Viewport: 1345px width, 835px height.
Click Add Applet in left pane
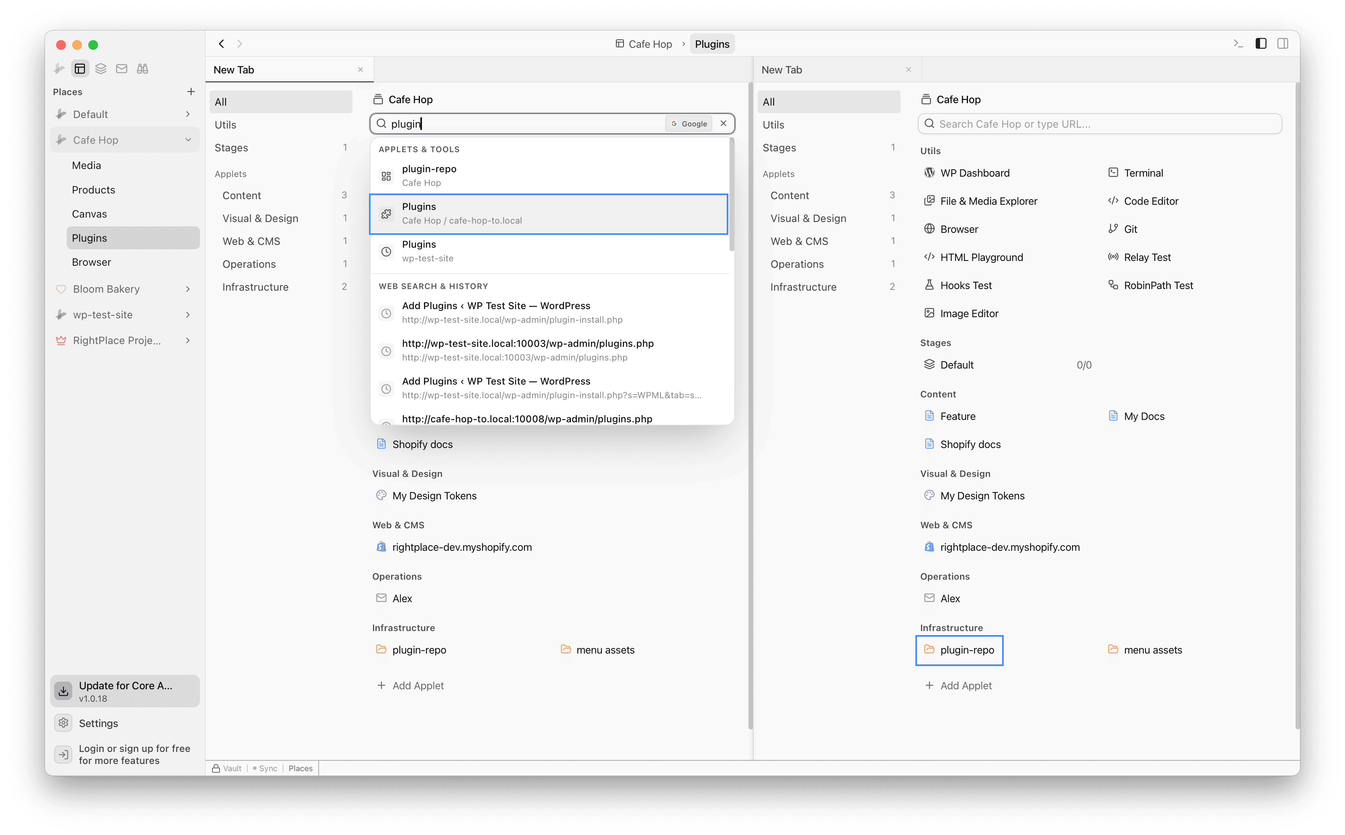point(410,686)
